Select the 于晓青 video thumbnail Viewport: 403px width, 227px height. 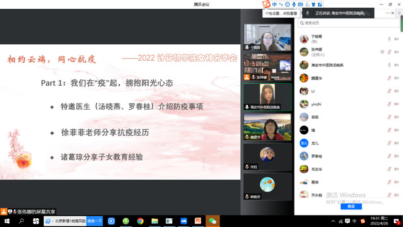coord(267,37)
